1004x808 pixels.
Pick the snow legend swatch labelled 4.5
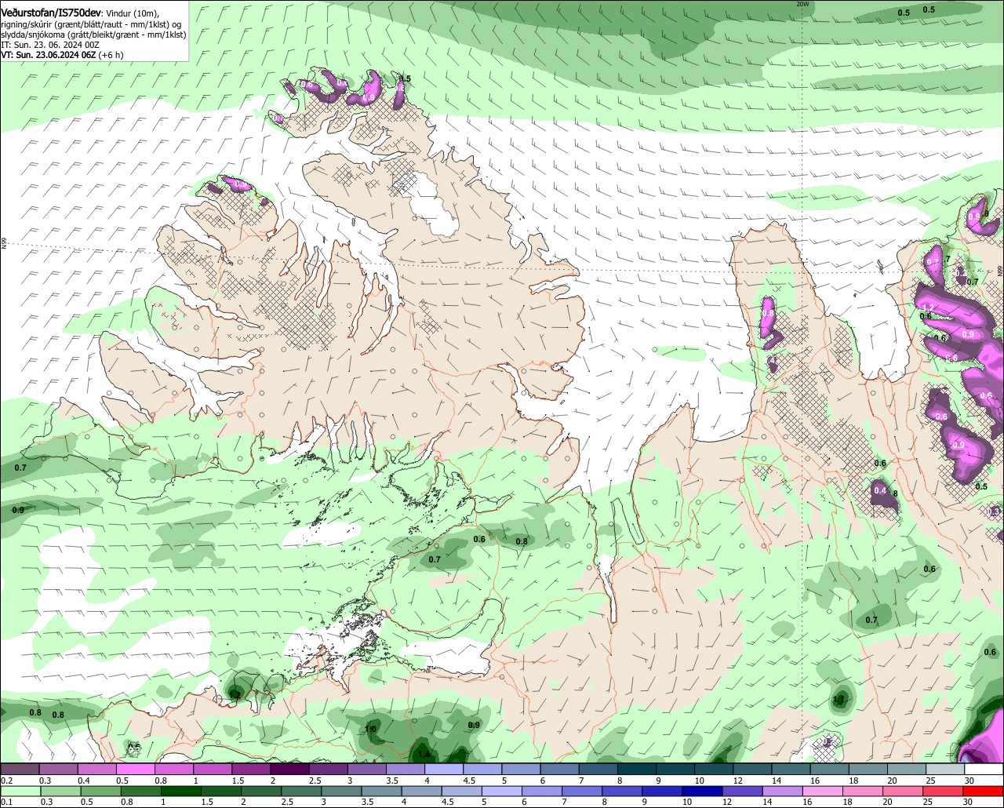point(482,770)
